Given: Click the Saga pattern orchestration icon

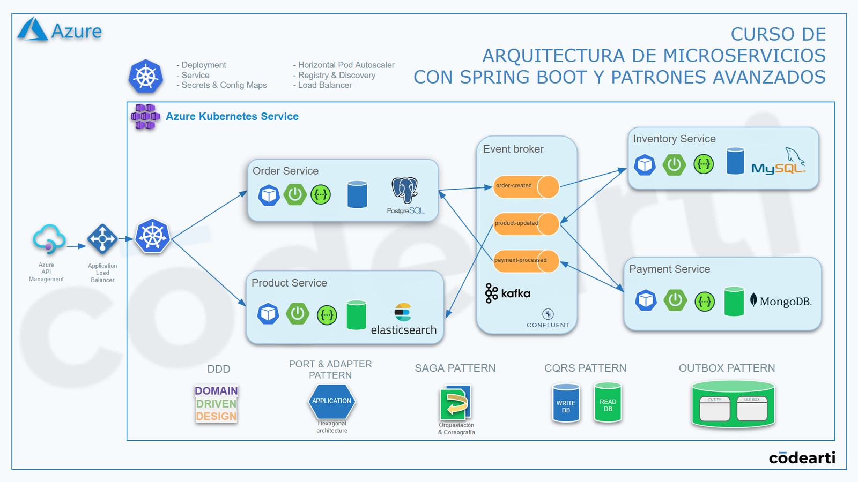Looking at the screenshot, I should tap(455, 403).
